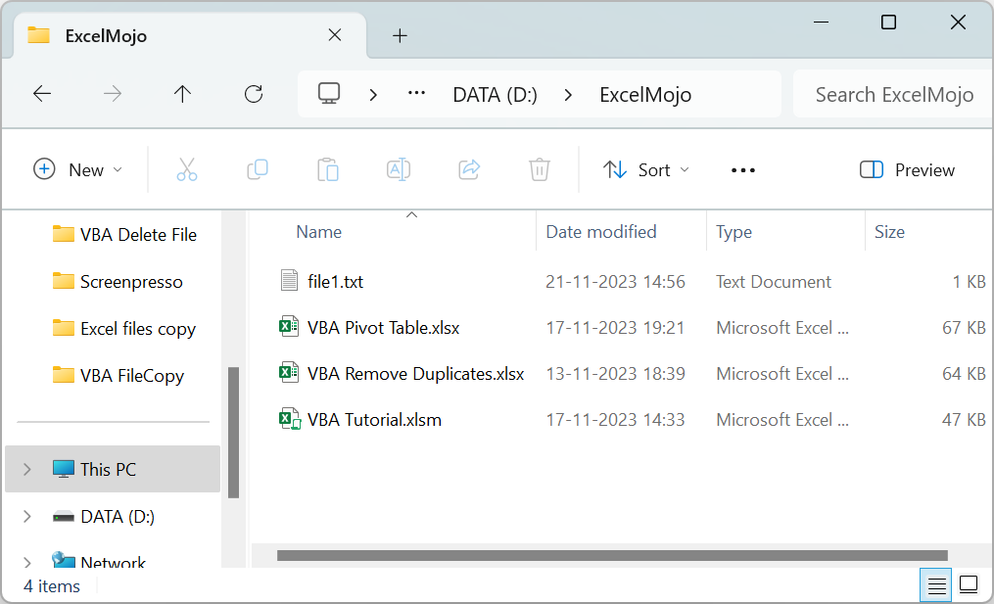
Task: Click the forward navigation arrow
Action: (113, 94)
